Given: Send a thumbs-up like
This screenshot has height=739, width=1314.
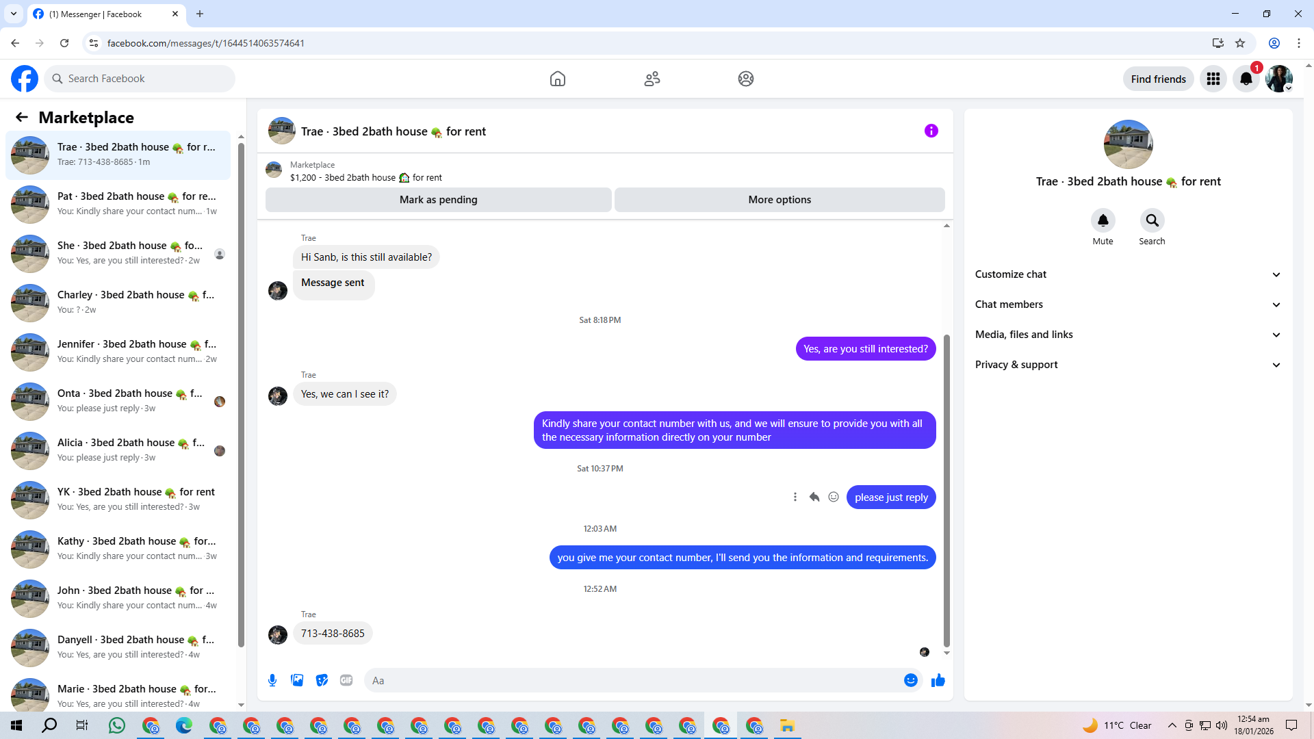Looking at the screenshot, I should 938,680.
